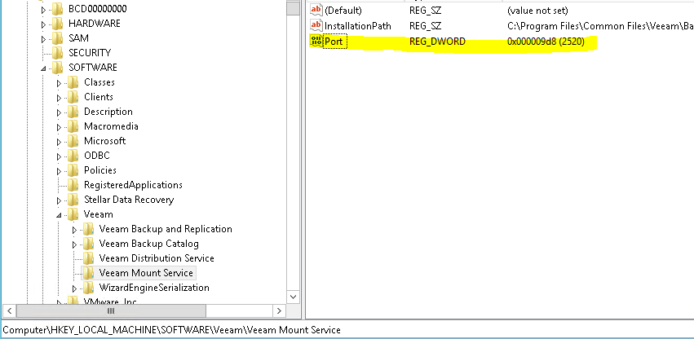
Task: Click the Description folder icon
Action: pos(73,112)
